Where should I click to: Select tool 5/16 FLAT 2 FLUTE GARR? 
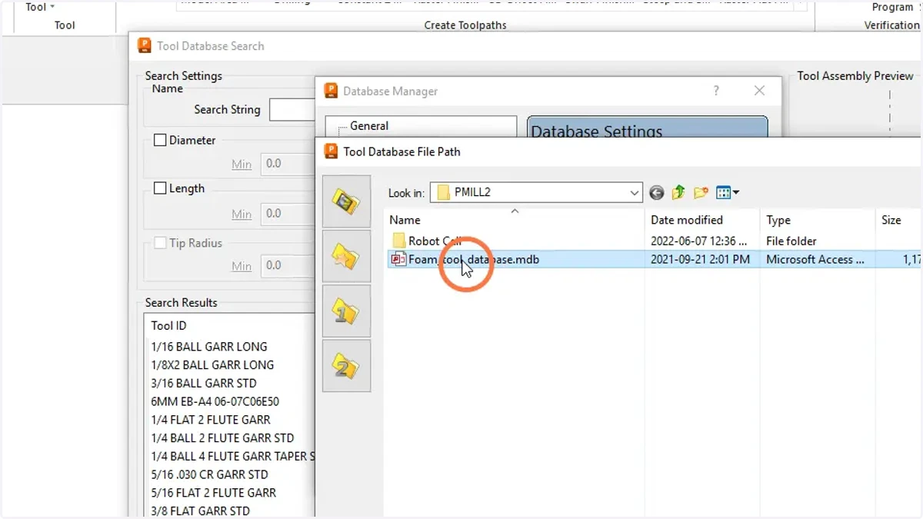pos(213,493)
